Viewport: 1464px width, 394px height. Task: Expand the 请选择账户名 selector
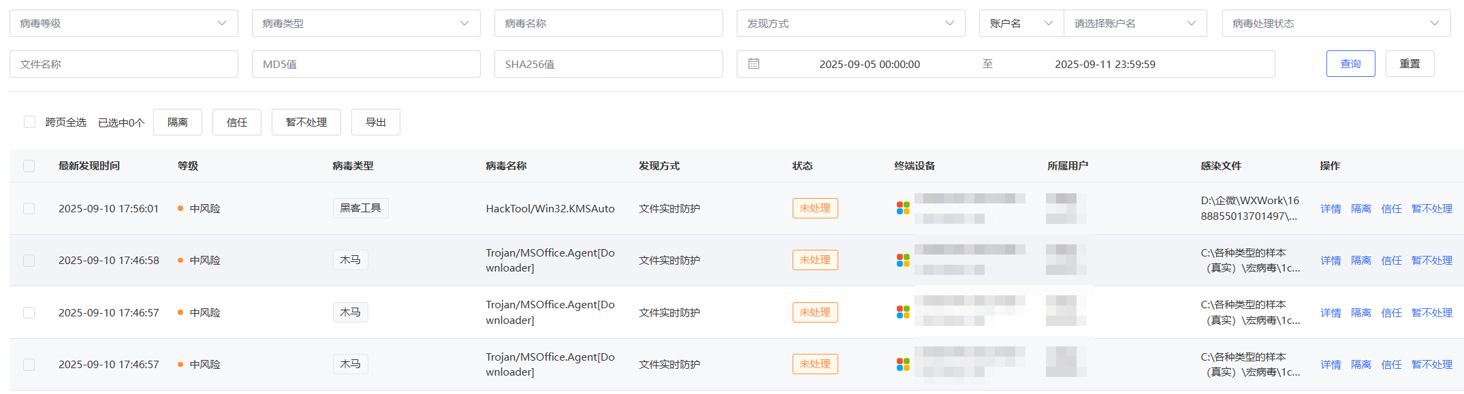coord(1134,23)
